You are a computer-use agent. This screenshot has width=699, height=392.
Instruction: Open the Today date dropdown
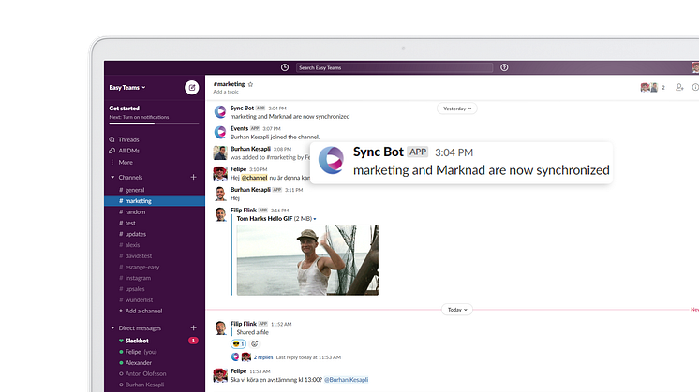point(457,310)
